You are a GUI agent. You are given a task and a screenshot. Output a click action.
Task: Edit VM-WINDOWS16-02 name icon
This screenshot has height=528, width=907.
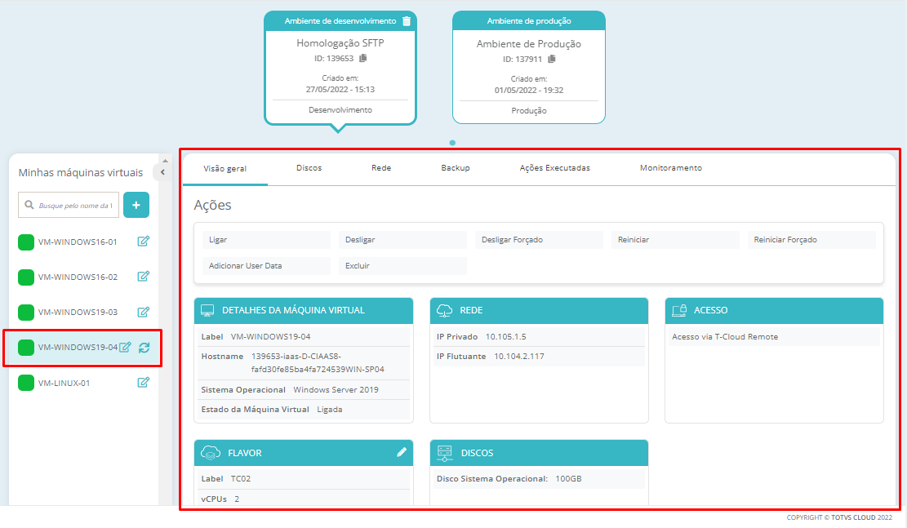144,277
